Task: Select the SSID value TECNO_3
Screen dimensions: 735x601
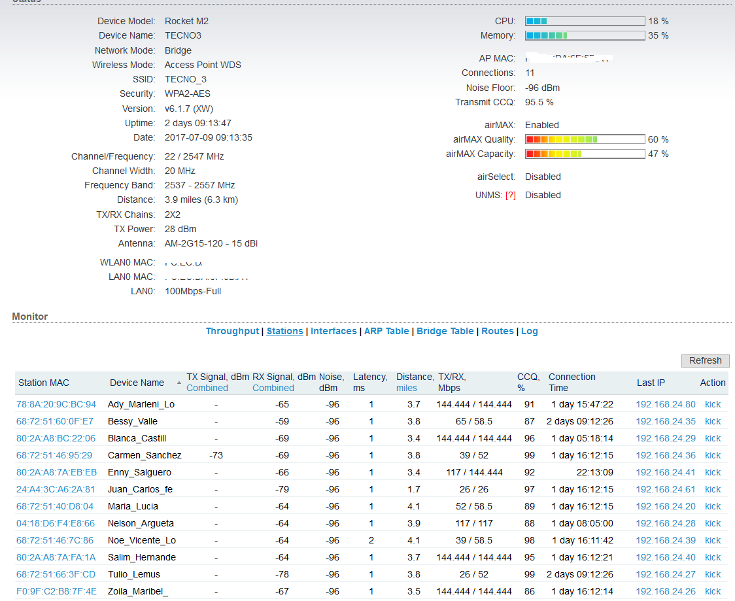Action: 186,79
